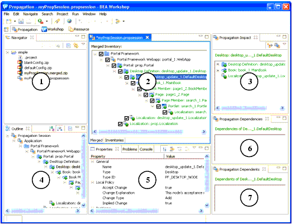292x224 pixels.
Task: Switch to the Propagation perspective
Action: [x=25, y=30]
